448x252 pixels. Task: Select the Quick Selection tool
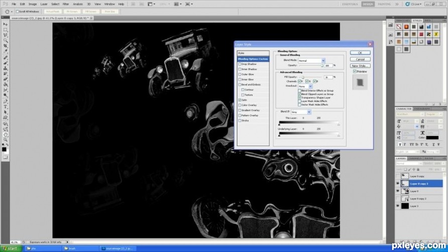tap(6, 41)
